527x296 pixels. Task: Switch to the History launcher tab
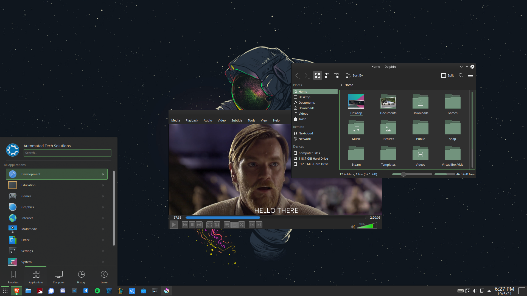[81, 277]
